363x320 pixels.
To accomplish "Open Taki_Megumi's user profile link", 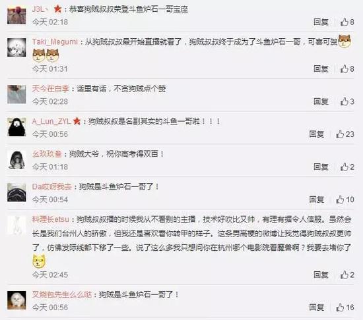I will [55, 41].
